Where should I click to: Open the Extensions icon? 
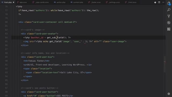pyautogui.click(x=169, y=29)
